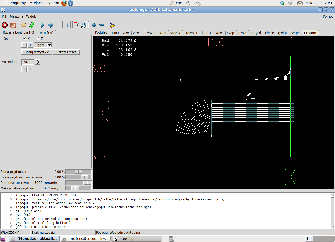Viewport: 335px width, 242px height.
Task: Open the barylki tab
Action: 256,33
